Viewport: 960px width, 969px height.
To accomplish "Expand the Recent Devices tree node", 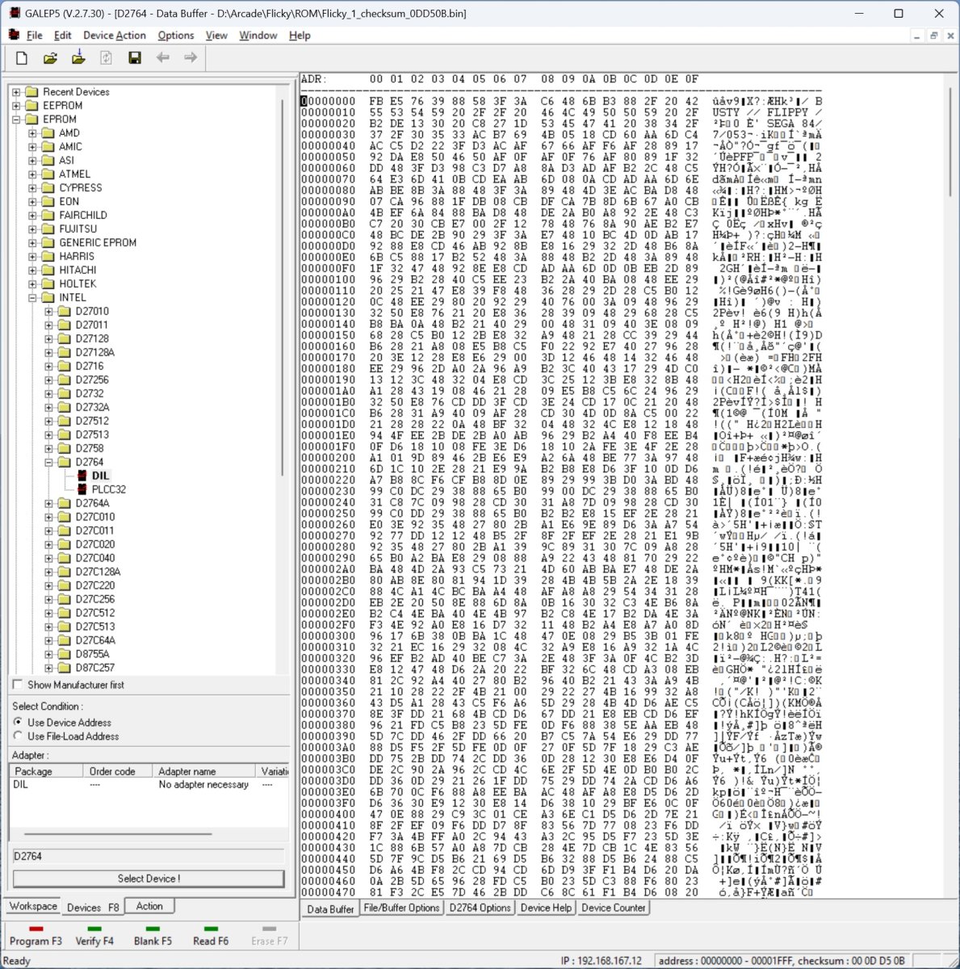I will coord(16,91).
